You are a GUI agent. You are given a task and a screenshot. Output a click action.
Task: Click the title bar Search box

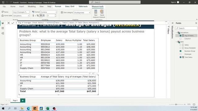(x=115, y=2)
